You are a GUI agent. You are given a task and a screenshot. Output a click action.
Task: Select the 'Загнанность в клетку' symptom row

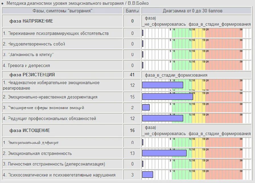[62, 54]
